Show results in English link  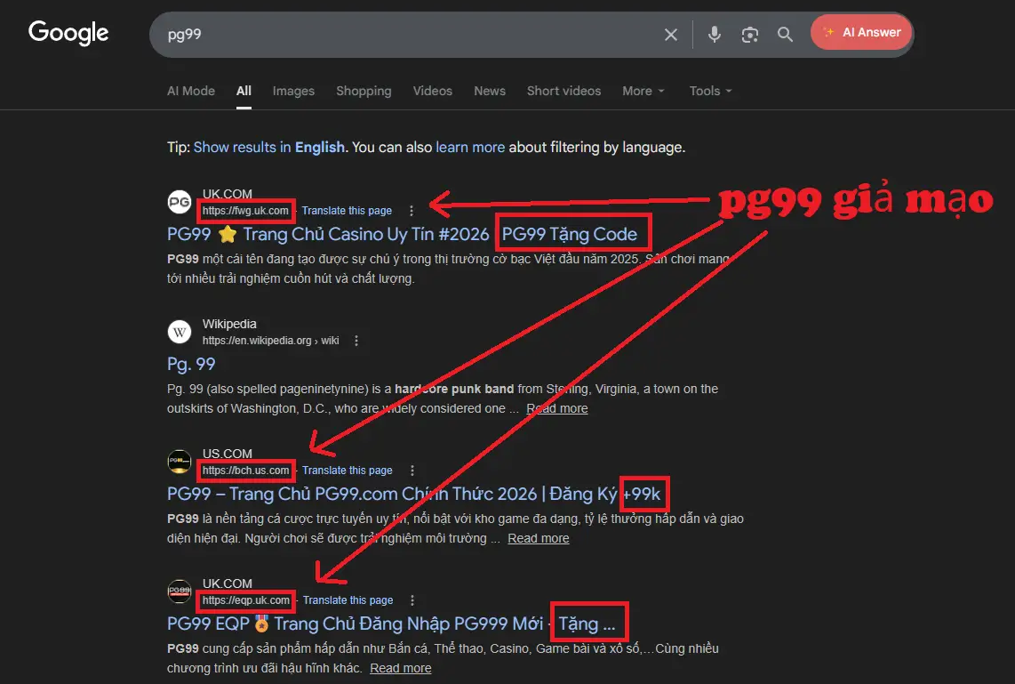point(268,148)
